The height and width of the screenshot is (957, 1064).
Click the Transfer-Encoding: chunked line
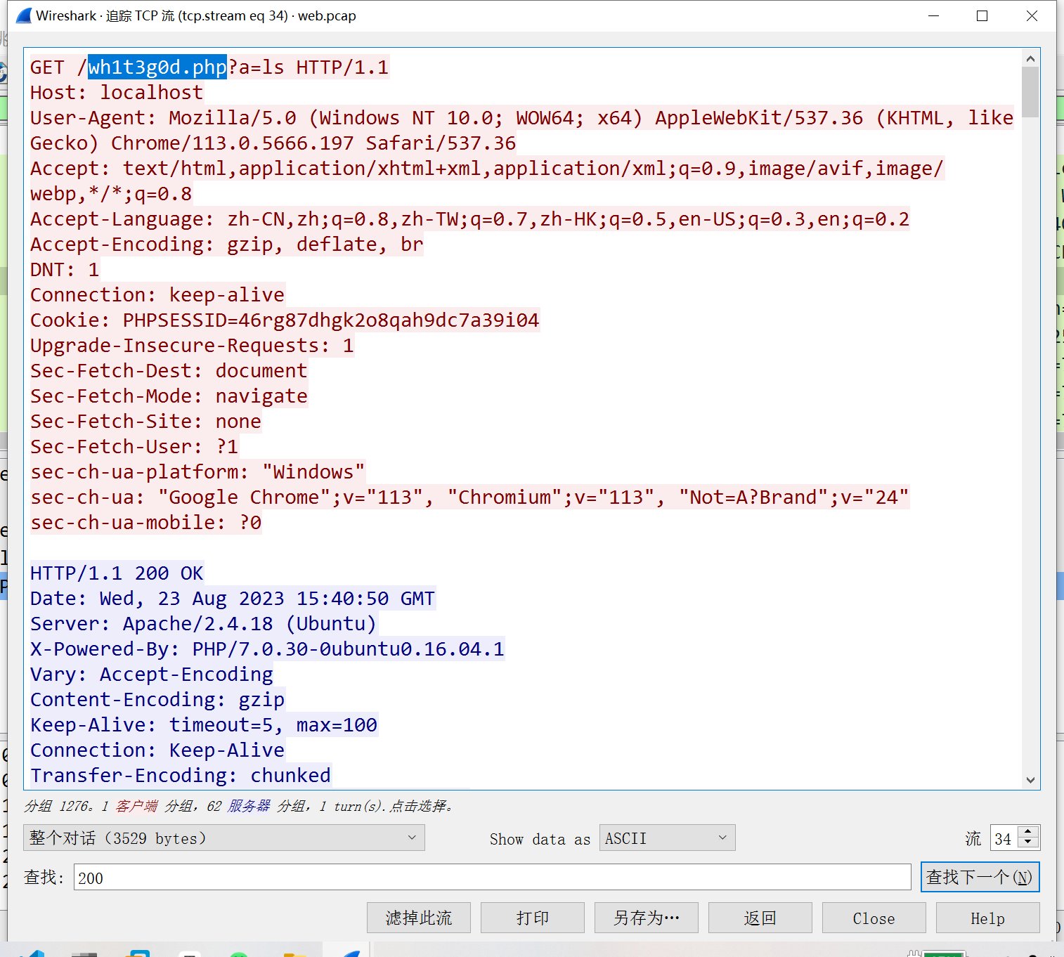[x=181, y=776]
